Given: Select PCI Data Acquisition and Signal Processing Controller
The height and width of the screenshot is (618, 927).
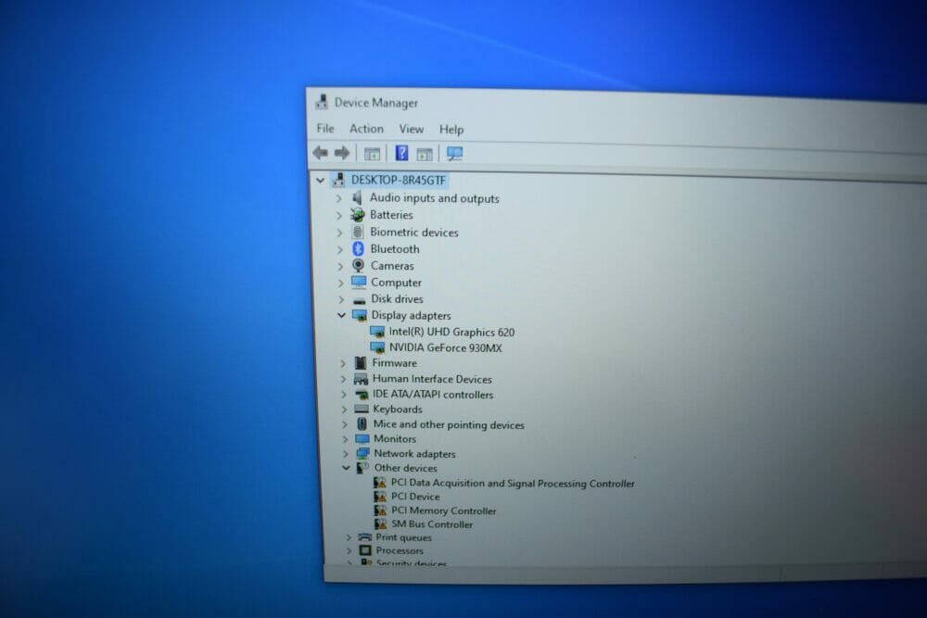Looking at the screenshot, I should pos(513,484).
